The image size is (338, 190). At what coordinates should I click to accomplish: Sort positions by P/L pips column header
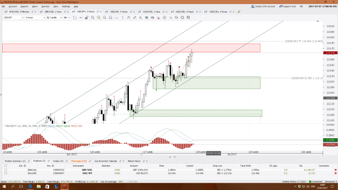point(273,166)
